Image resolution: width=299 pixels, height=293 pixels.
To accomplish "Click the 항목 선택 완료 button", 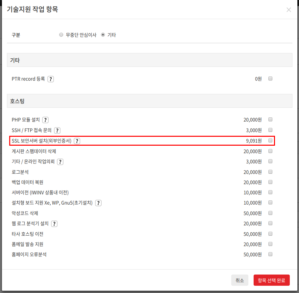I will (x=272, y=280).
